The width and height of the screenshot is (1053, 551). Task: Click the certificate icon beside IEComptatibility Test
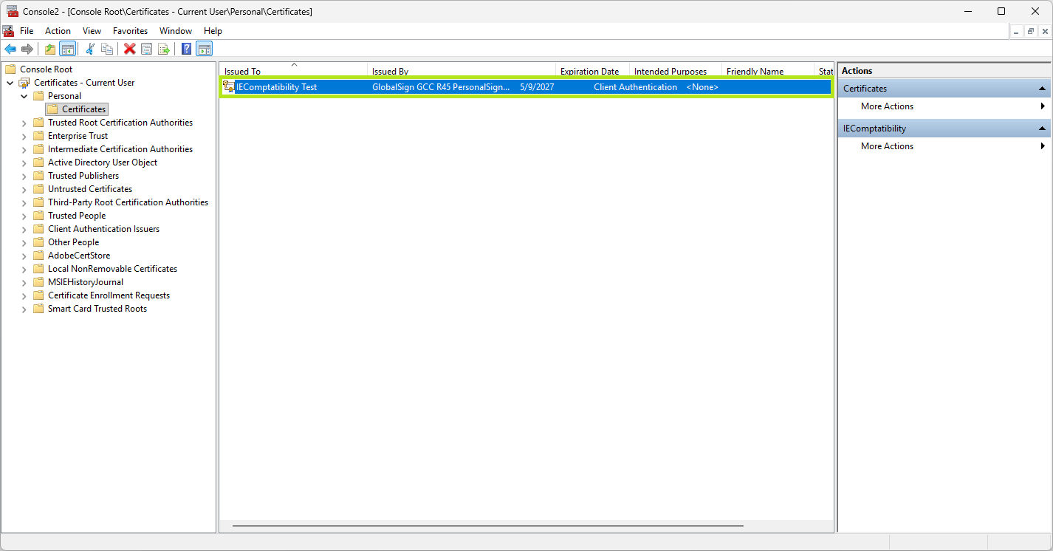coord(229,87)
